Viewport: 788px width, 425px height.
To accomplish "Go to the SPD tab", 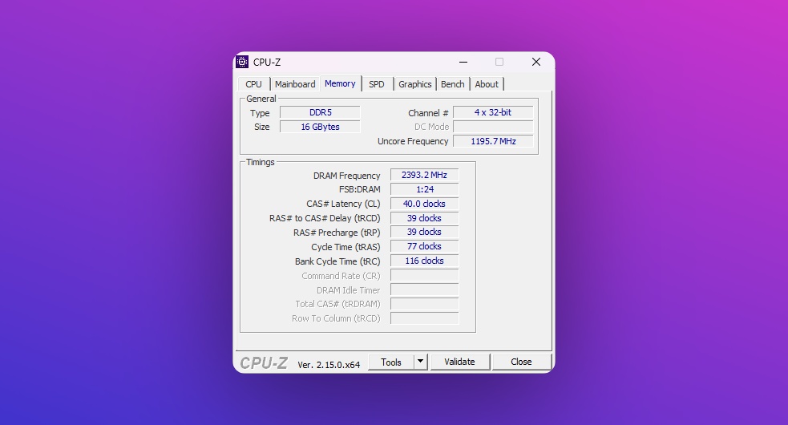I will [x=377, y=84].
